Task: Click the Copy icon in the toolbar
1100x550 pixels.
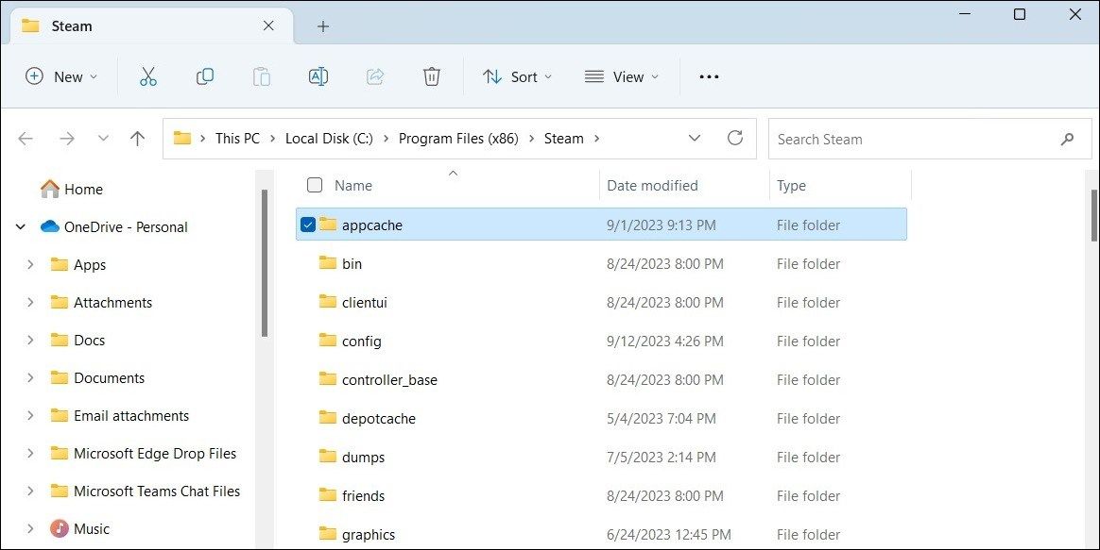Action: [205, 76]
